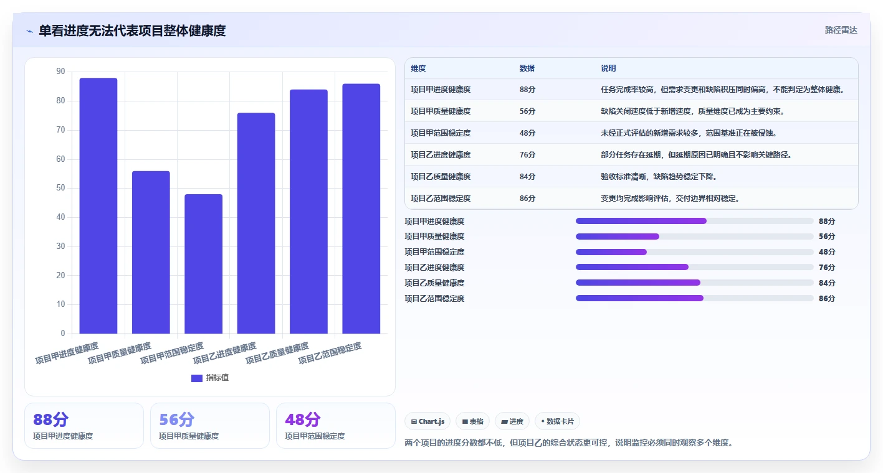This screenshot has width=883, height=473.
Task: Select the 项目甲进度健康度 table row name
Action: coord(441,90)
